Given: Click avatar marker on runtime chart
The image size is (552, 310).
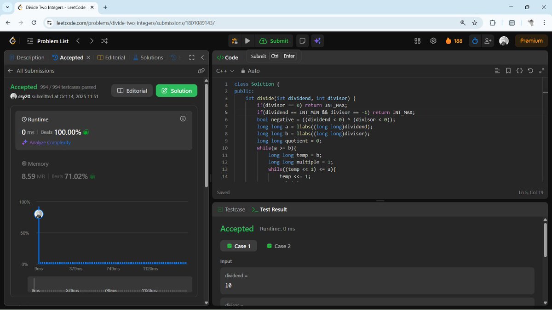Looking at the screenshot, I should (39, 214).
